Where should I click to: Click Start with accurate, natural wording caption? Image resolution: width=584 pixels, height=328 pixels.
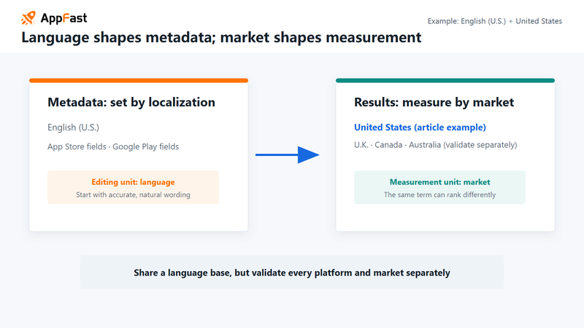tap(133, 195)
